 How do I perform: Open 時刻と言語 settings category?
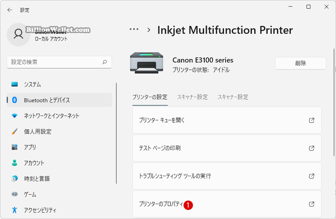(x=59, y=179)
